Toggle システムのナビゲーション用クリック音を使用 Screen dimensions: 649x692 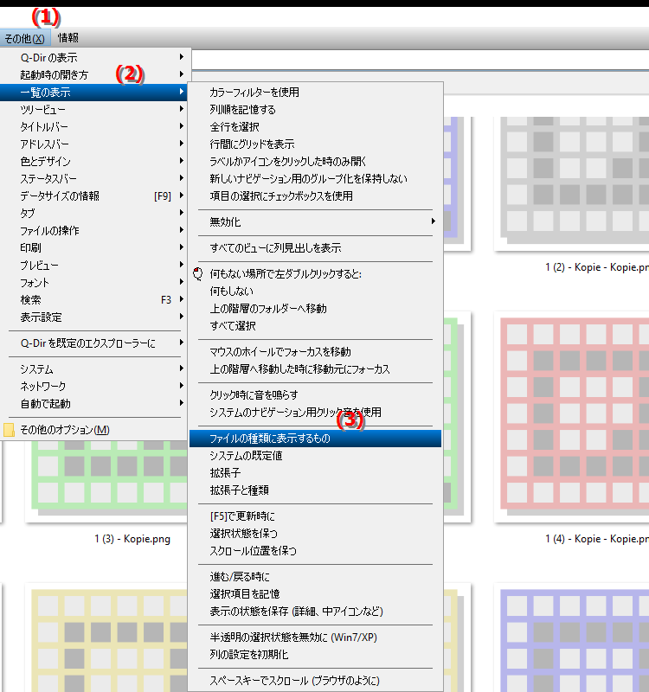(x=315, y=413)
